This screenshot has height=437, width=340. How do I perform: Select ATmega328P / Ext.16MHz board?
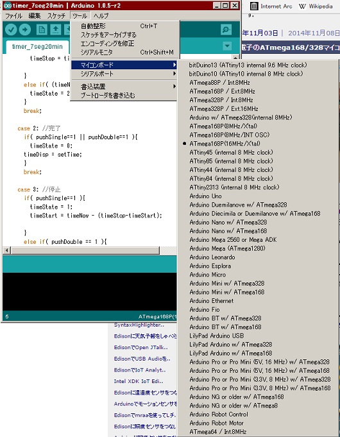pyautogui.click(x=258, y=108)
